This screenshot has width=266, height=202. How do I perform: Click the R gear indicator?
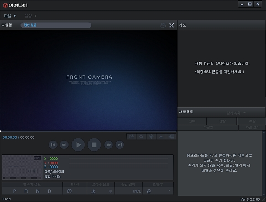pos(26,191)
